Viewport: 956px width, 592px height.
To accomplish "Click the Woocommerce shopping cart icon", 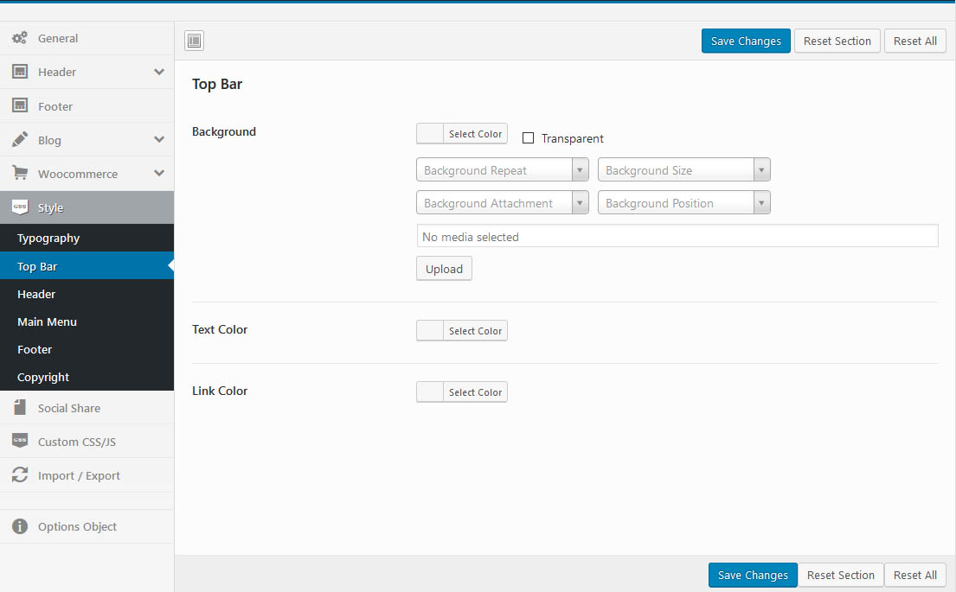I will (19, 173).
